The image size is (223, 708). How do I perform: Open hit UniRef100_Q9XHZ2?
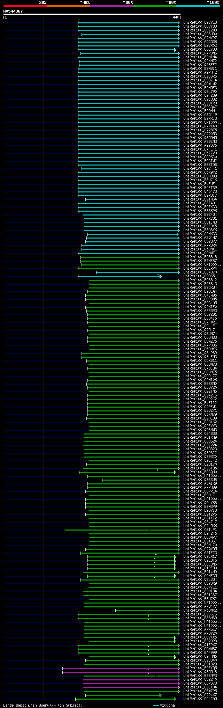tap(200, 61)
